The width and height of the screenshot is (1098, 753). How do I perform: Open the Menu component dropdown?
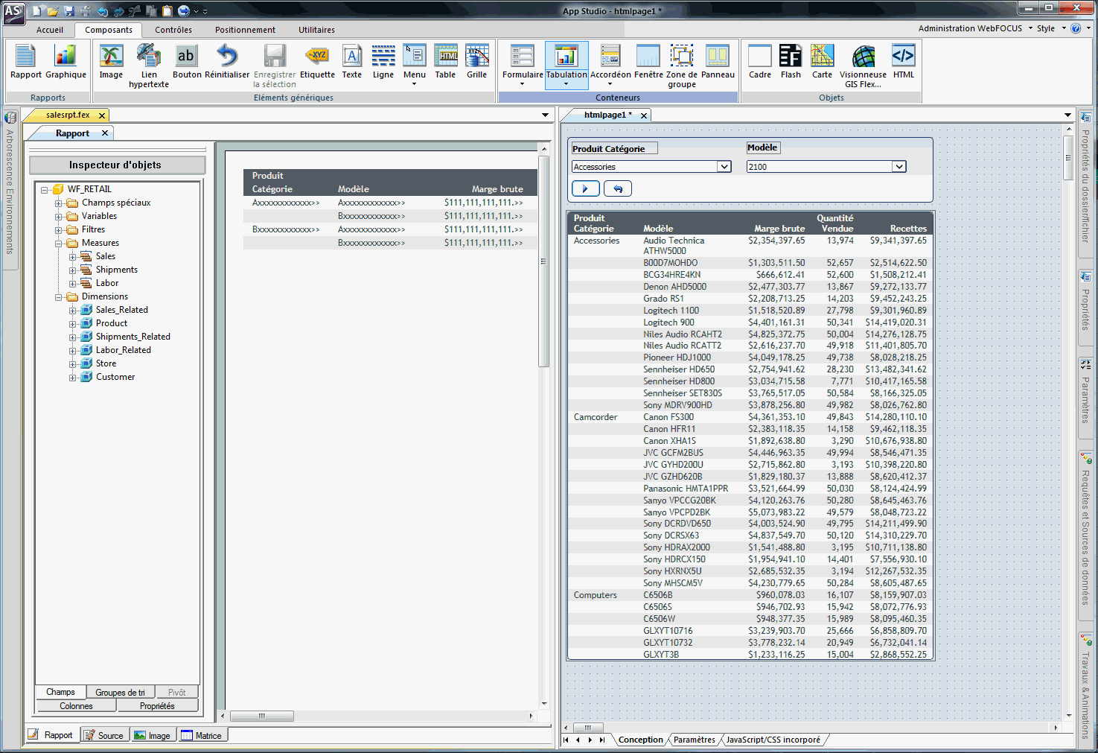[415, 83]
